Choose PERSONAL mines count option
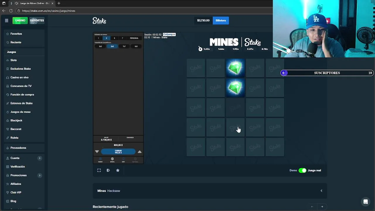Image resolution: width=375 pixels, height=211 pixels. click(x=134, y=38)
